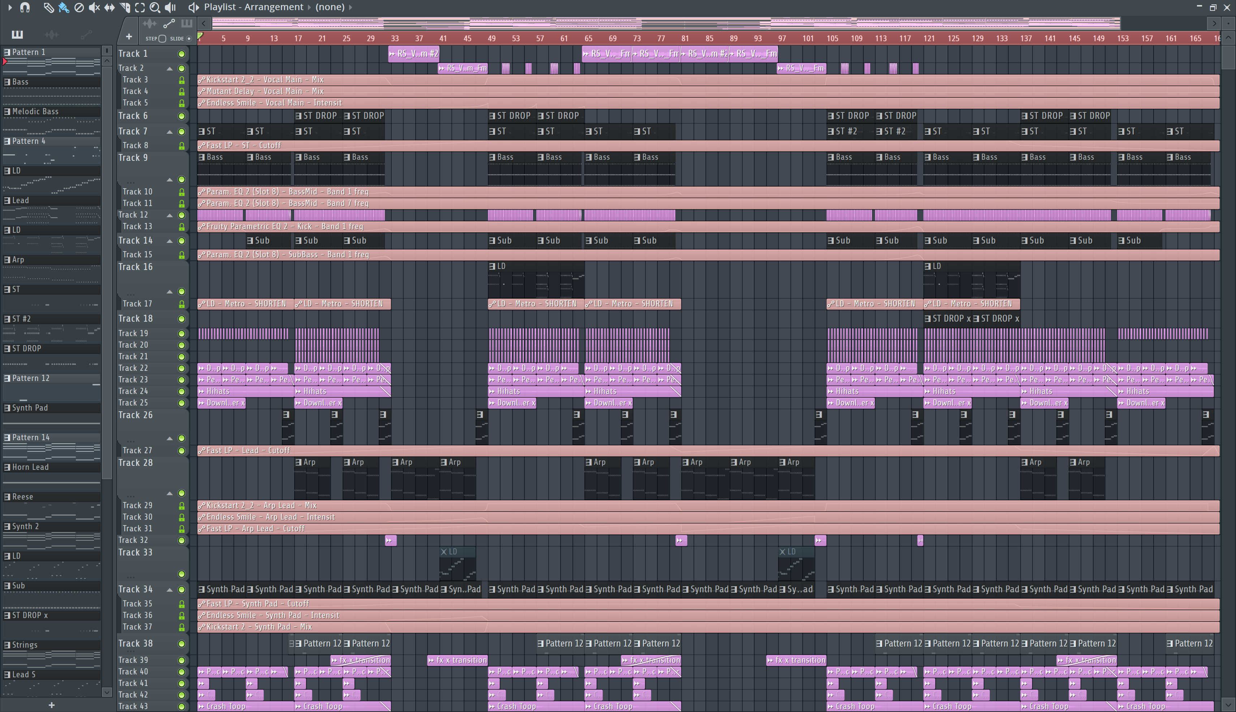
Task: Click the audio waveform icon above STEP
Action: [x=150, y=23]
